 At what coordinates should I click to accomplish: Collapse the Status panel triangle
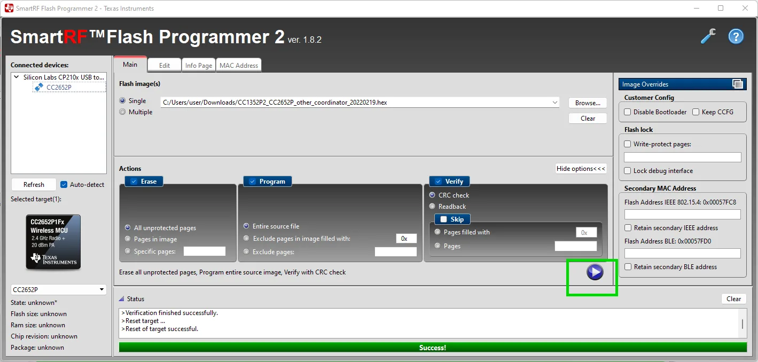[121, 299]
